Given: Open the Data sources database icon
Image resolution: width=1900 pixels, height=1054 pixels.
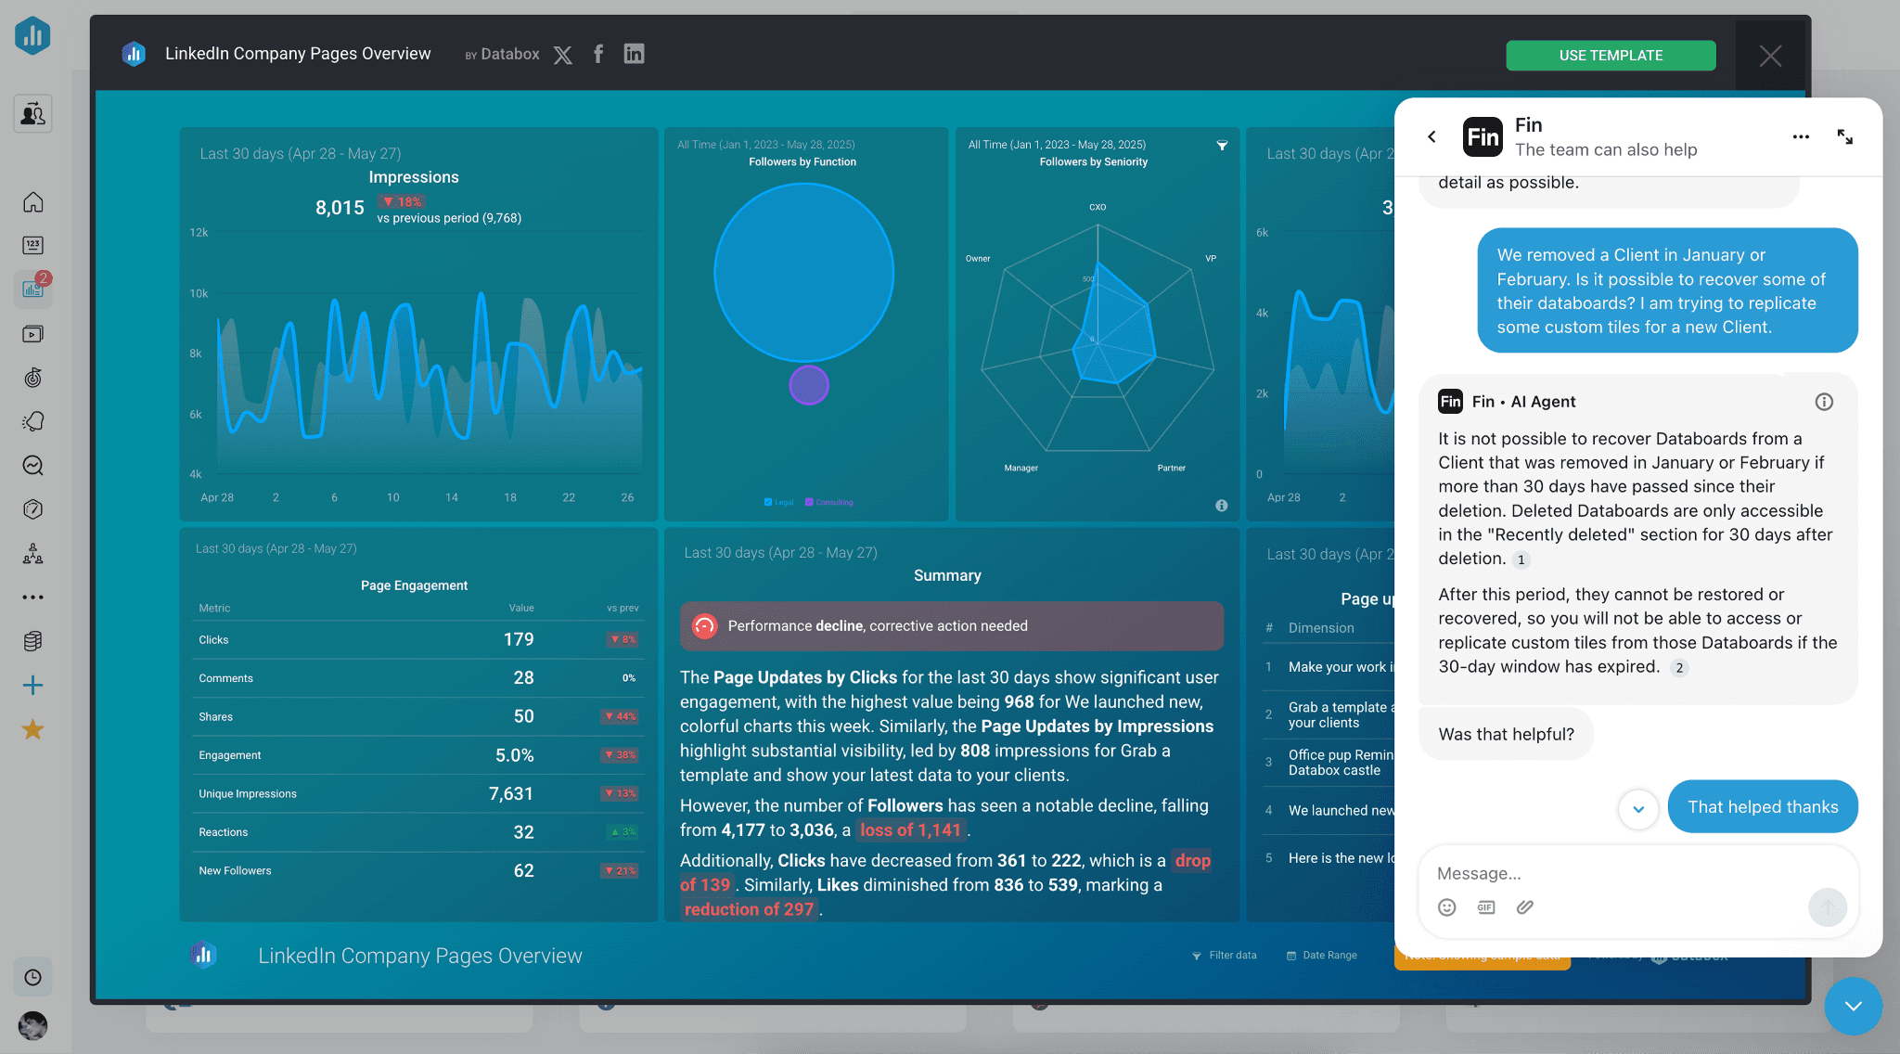Looking at the screenshot, I should coord(32,641).
